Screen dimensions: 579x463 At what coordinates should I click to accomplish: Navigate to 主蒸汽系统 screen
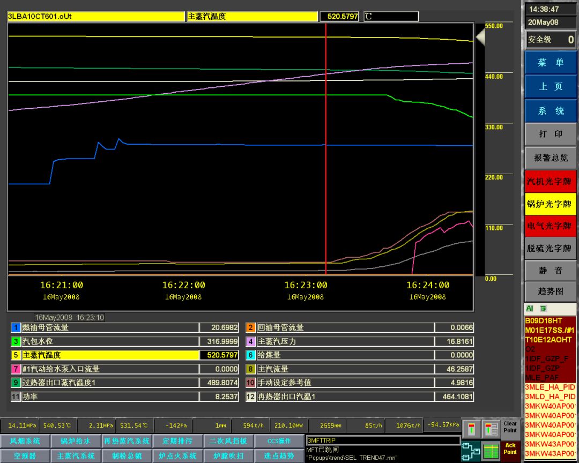[x=76, y=456]
